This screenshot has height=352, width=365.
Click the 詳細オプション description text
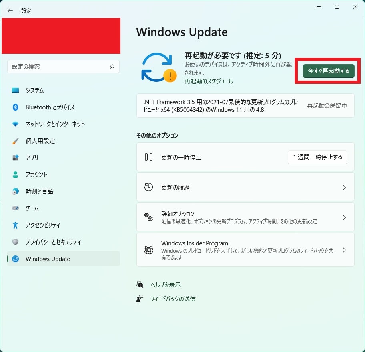coord(239,221)
